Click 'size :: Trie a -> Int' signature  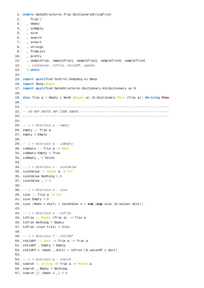click(x=42, y=195)
